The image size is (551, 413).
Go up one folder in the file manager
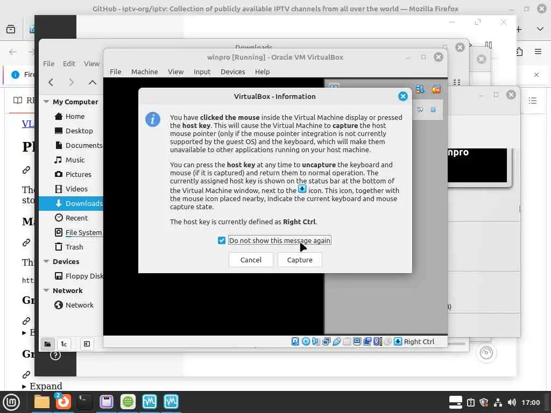point(93,82)
